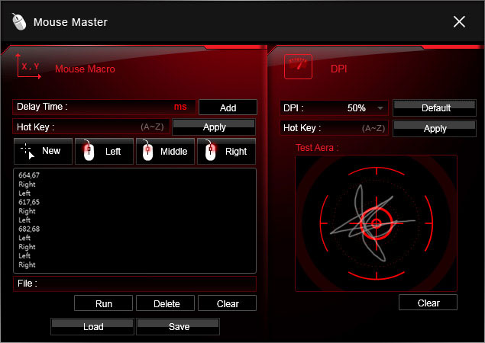Open the DPI percentage dropdown
Viewport: 485px width, 343px height.
coord(380,108)
